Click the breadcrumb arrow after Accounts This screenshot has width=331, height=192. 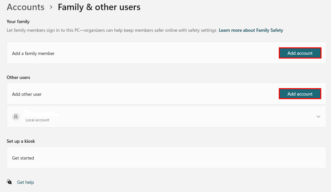click(51, 7)
